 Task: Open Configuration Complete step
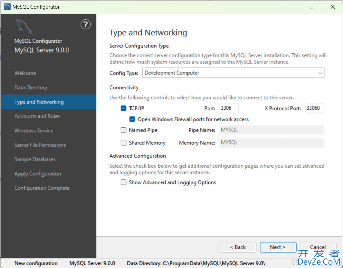(x=42, y=188)
